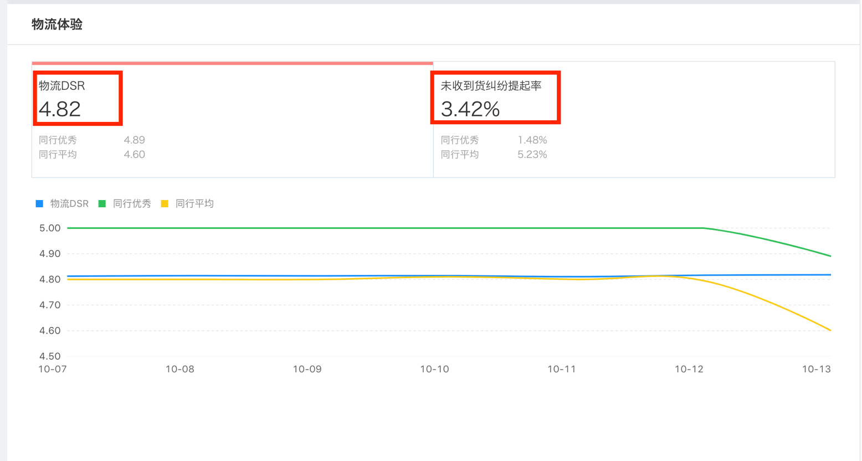Click the 4.82 DSR score value
The image size is (862, 461).
60,109
